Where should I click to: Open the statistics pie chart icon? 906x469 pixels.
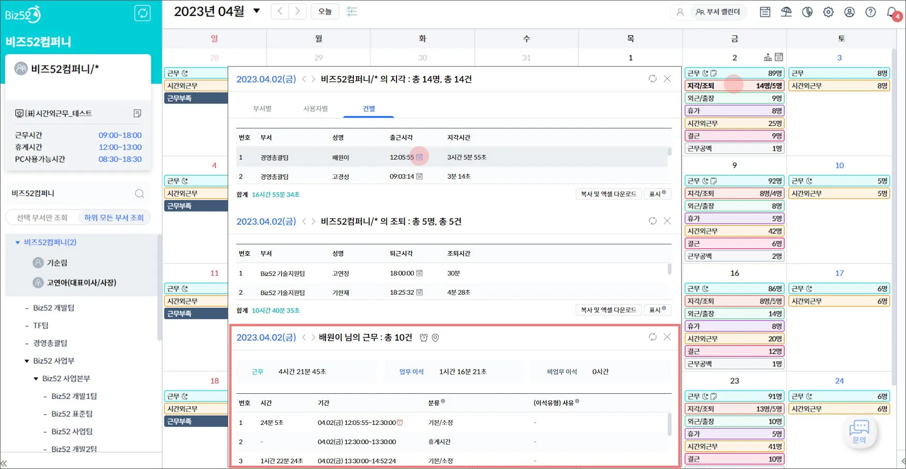[807, 12]
